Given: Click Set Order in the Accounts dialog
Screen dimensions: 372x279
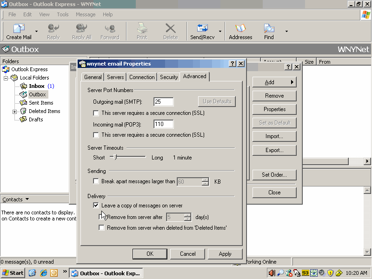Looking at the screenshot, I should pos(274,175).
